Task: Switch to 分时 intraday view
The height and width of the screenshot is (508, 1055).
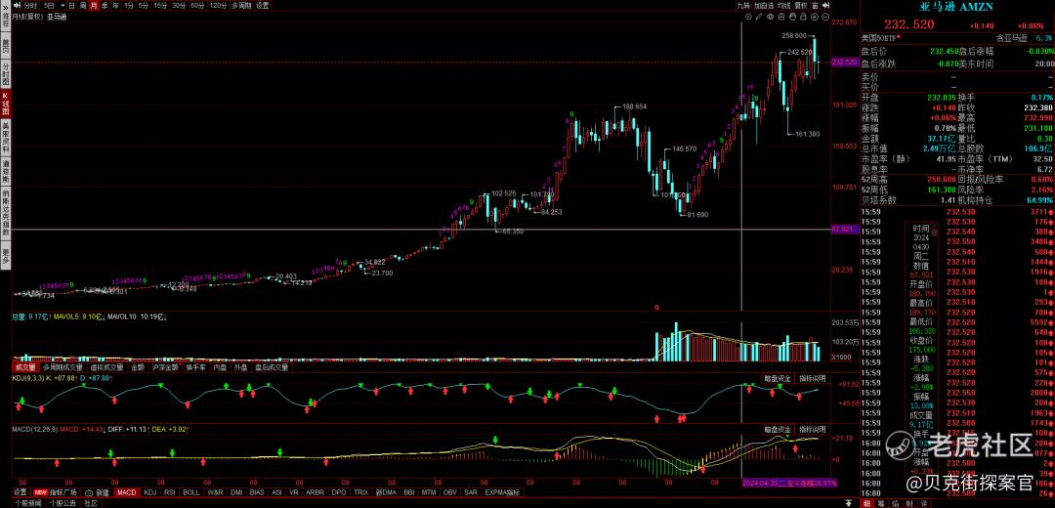Action: 31,5
